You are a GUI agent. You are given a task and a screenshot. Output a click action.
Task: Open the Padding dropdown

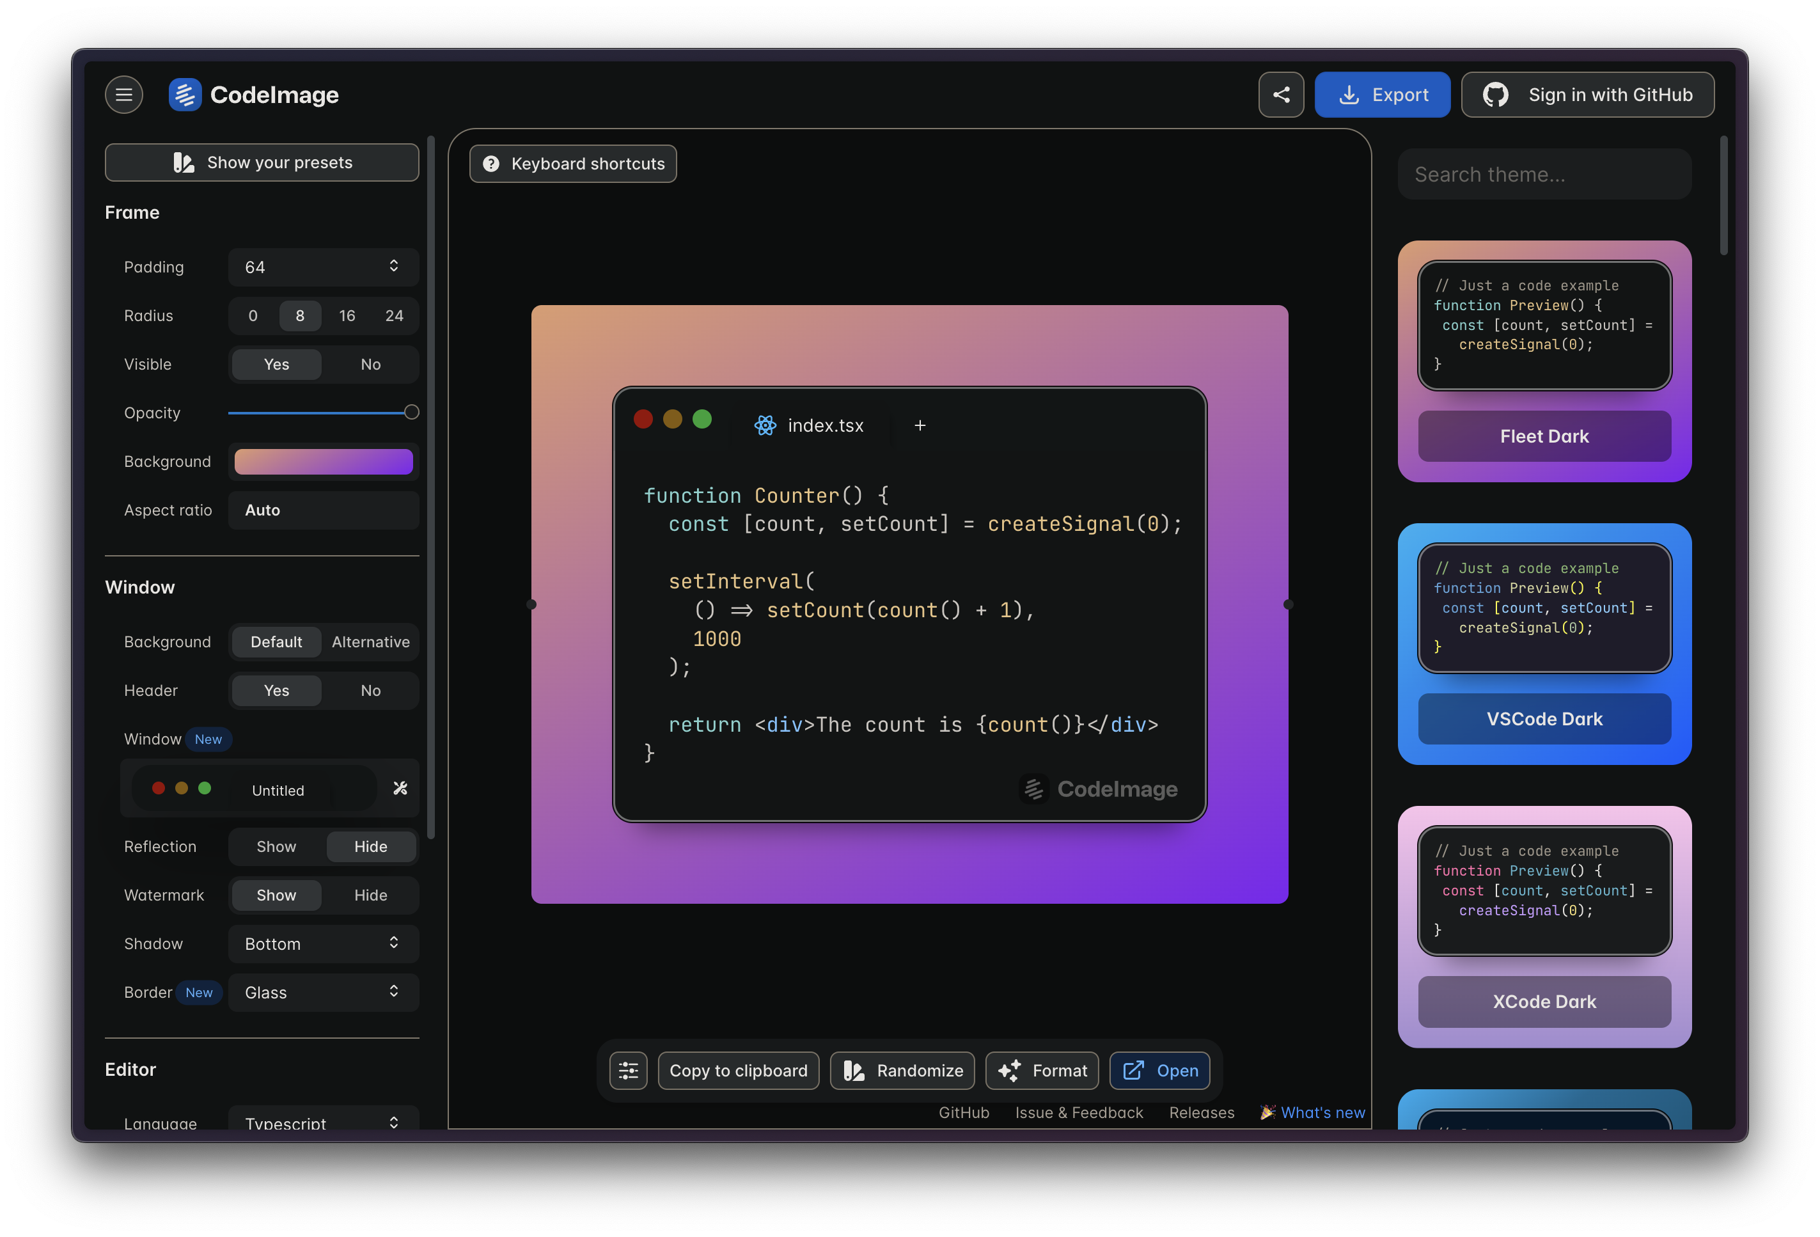tap(324, 267)
